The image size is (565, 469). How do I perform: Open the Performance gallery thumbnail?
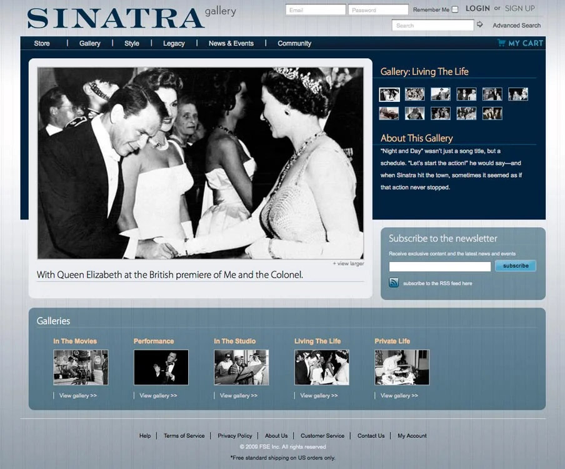tap(161, 367)
